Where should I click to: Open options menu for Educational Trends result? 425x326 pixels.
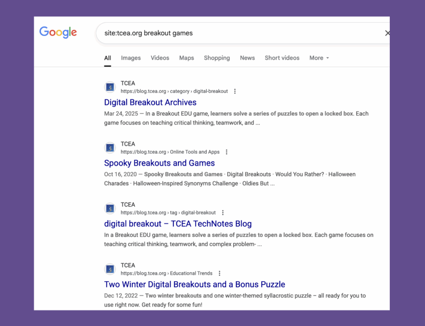[x=220, y=273]
